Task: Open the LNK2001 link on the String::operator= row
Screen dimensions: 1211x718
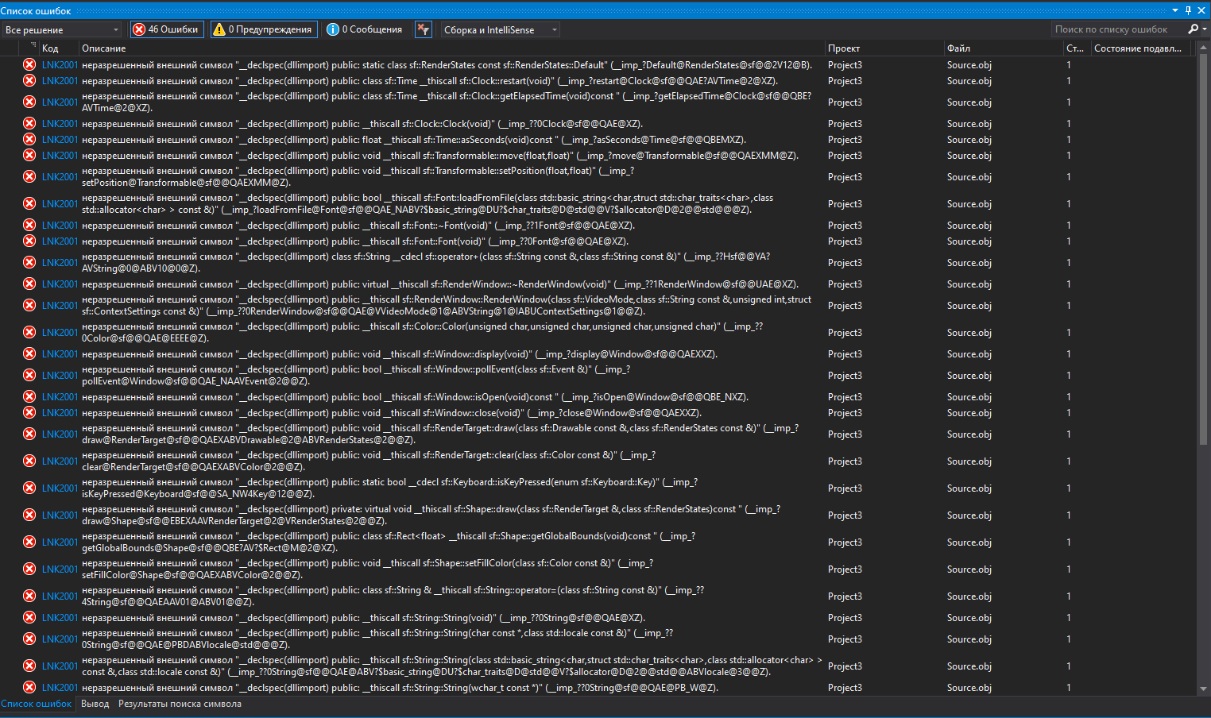Action: point(60,596)
